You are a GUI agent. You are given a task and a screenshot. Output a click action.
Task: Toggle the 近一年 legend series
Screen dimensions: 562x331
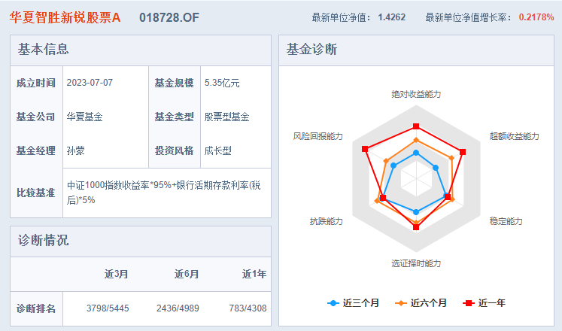(485, 303)
